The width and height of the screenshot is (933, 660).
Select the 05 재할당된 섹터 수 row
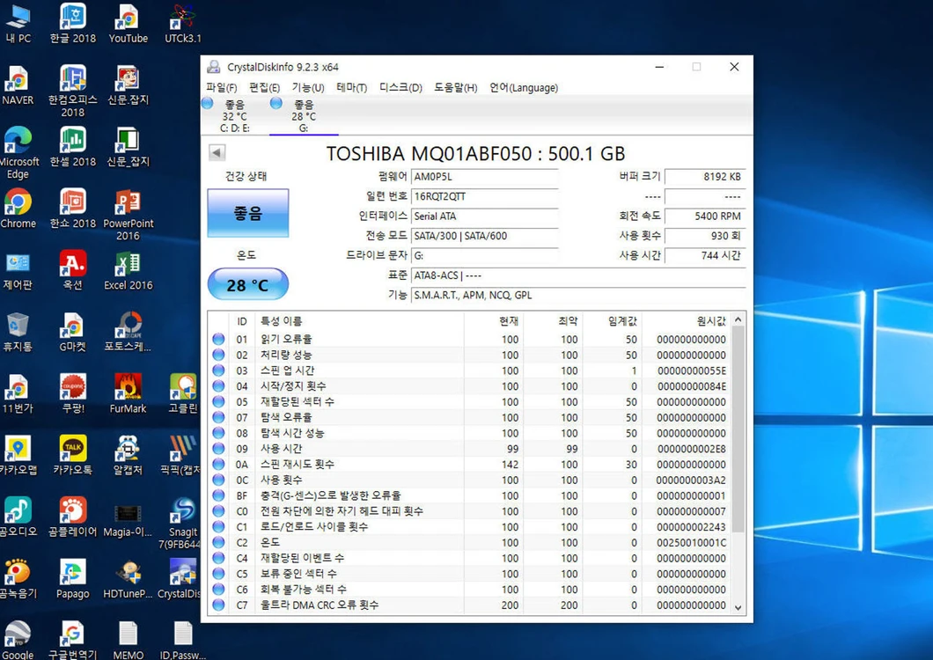469,401
